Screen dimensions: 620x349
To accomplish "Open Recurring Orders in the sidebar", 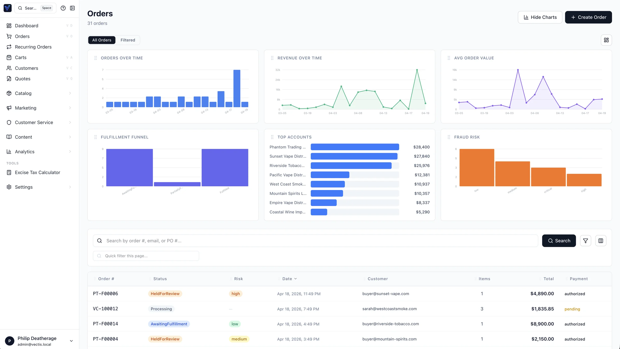I will [x=33, y=47].
